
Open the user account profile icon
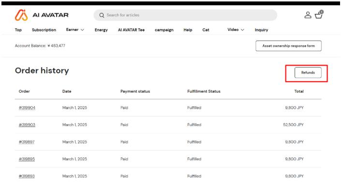(x=308, y=15)
